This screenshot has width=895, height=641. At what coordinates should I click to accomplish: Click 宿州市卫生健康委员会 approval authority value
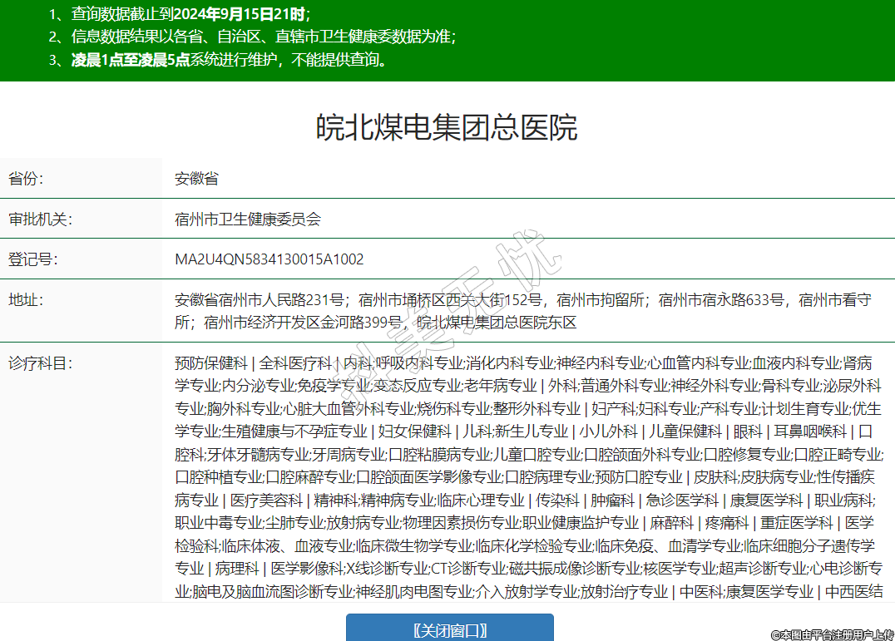(x=247, y=219)
